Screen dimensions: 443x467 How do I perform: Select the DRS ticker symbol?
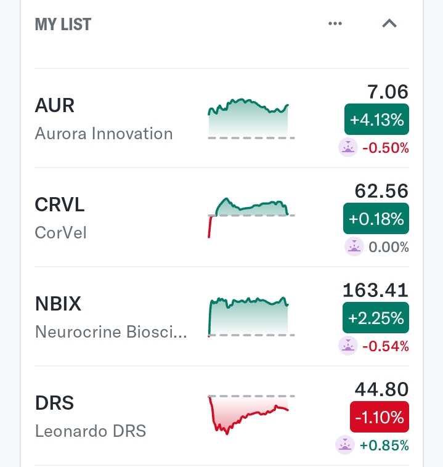(x=54, y=403)
